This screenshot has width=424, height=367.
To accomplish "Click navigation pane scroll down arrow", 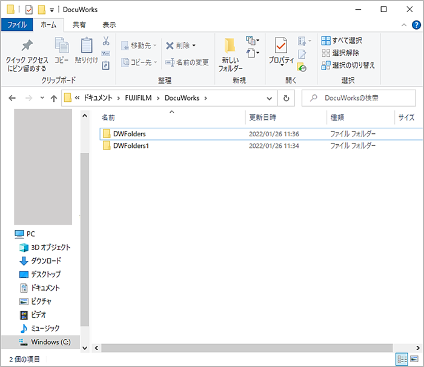I will [x=85, y=348].
